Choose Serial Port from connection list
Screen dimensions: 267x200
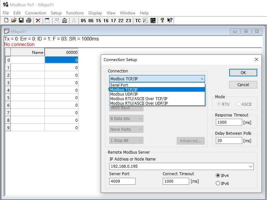[x=157, y=85]
